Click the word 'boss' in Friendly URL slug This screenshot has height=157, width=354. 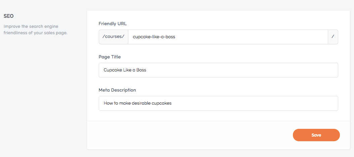[x=171, y=37]
